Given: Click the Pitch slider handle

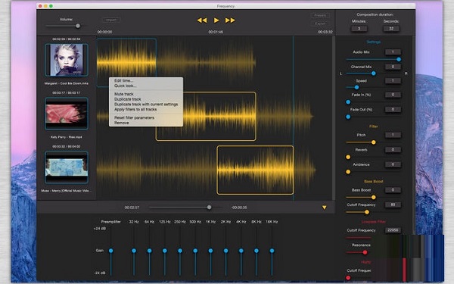Looking at the screenshot, I should 374,142.
